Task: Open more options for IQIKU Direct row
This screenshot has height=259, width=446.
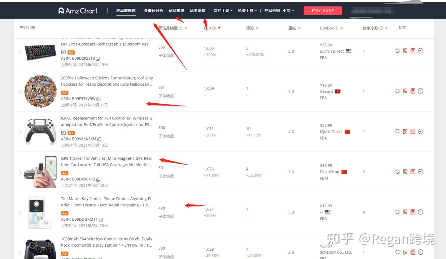Action: (x=421, y=131)
